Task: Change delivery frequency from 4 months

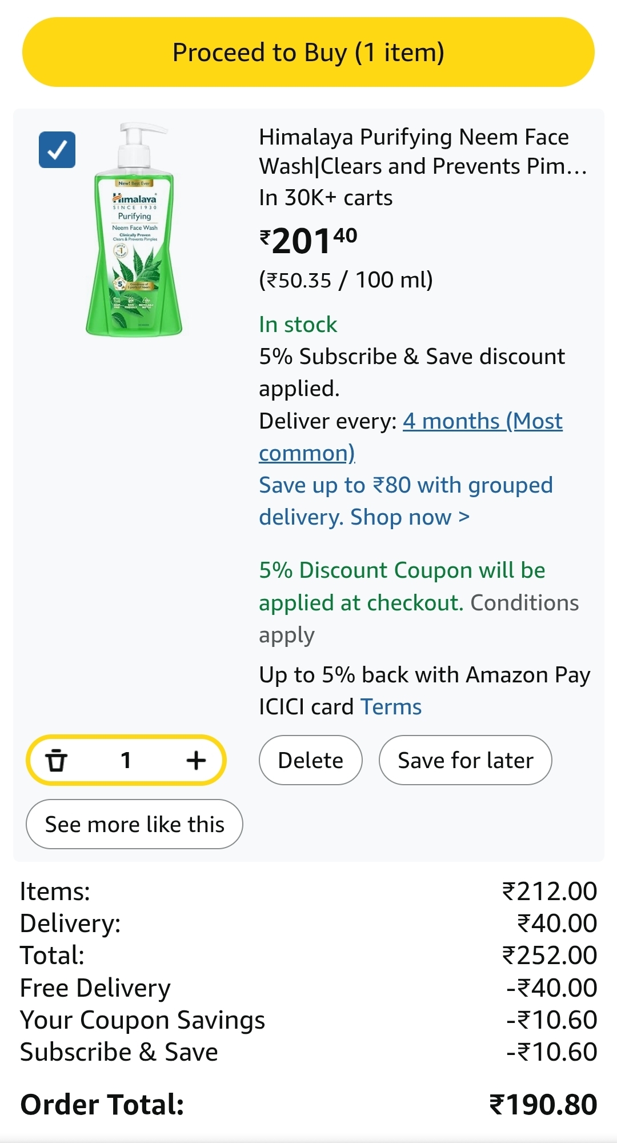Action: [410, 437]
